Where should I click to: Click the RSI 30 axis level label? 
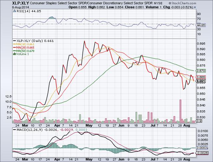coord(199,29)
